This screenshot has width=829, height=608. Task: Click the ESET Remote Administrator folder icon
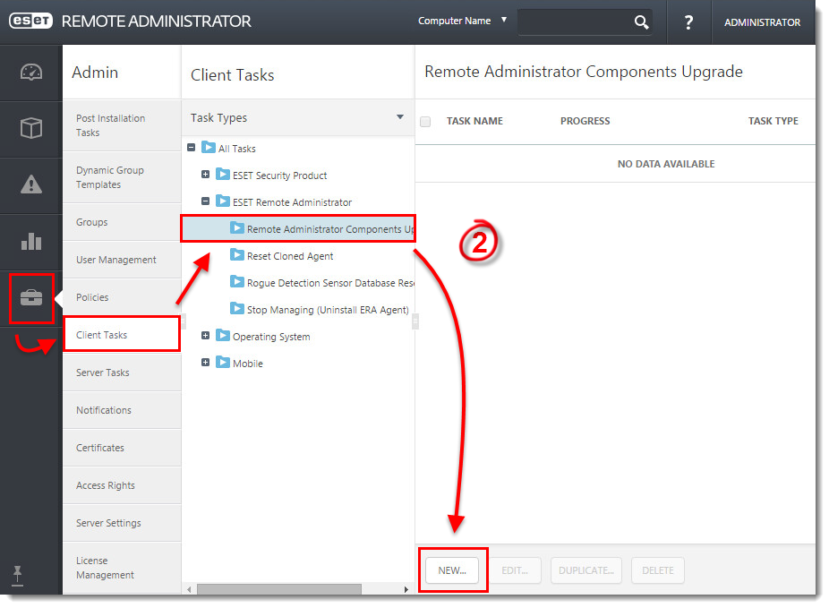(223, 201)
